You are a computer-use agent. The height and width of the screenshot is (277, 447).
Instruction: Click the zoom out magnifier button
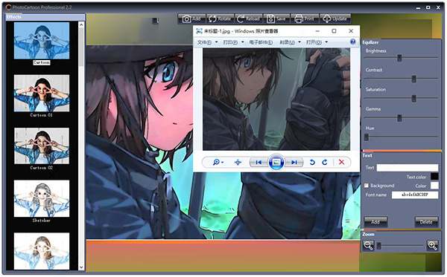click(x=368, y=245)
